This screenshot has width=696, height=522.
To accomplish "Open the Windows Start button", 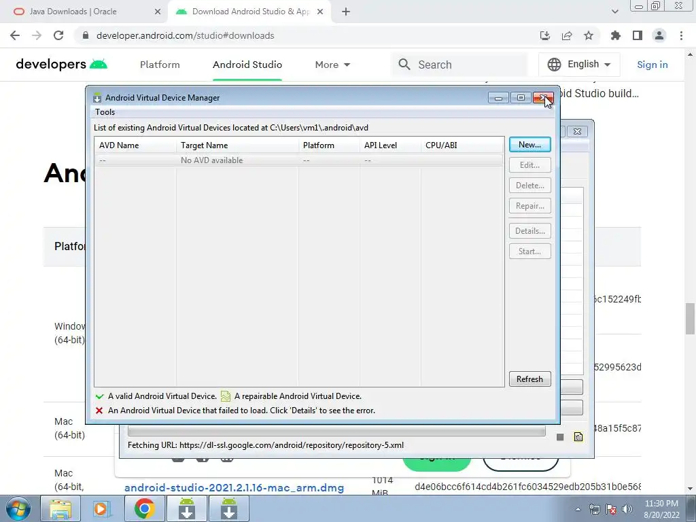I will [18, 508].
